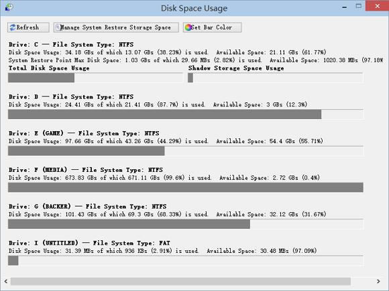Click the Drive F (MEDIA) heading

tap(86, 170)
